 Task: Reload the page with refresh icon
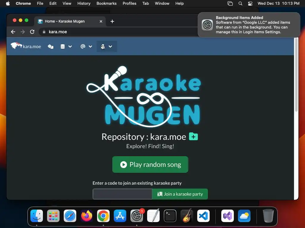pos(32,32)
